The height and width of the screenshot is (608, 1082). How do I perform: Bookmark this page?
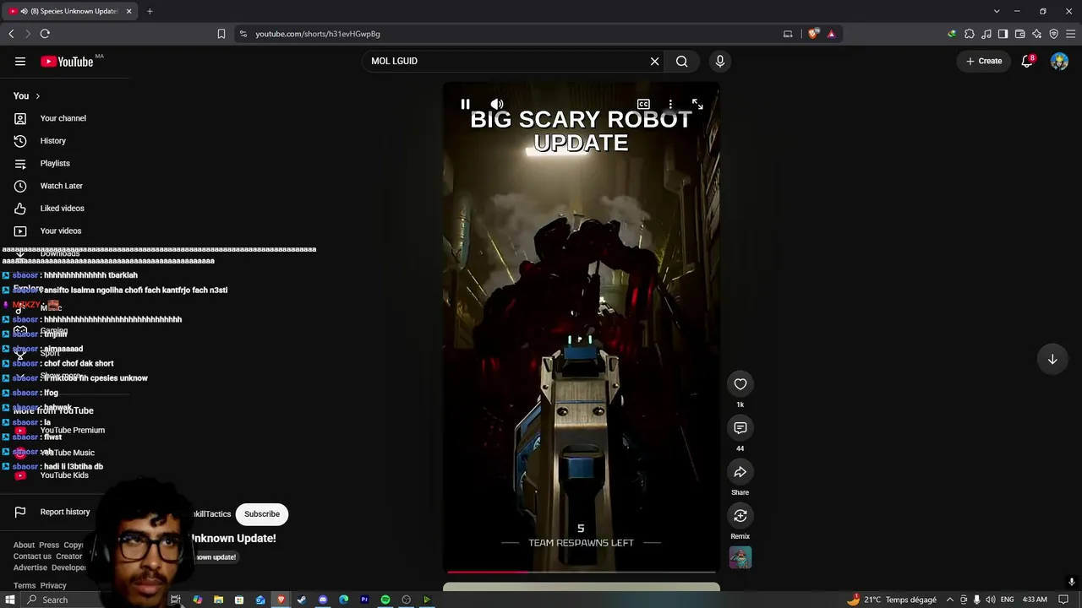coord(221,34)
